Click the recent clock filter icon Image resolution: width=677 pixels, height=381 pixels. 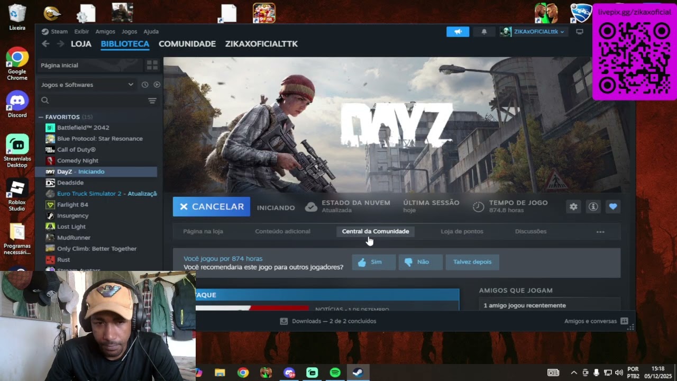pyautogui.click(x=145, y=85)
